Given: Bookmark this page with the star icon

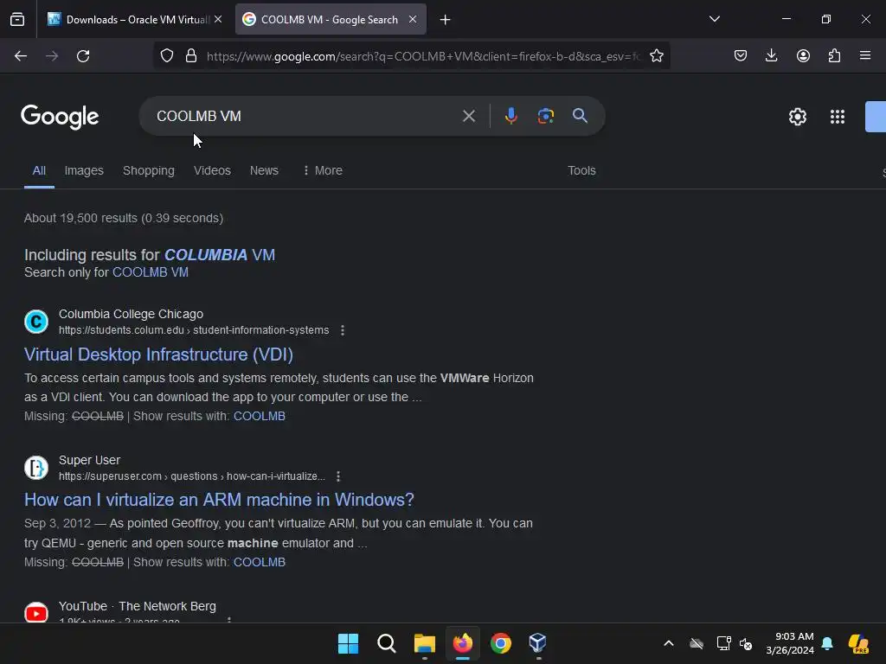Looking at the screenshot, I should tap(657, 56).
